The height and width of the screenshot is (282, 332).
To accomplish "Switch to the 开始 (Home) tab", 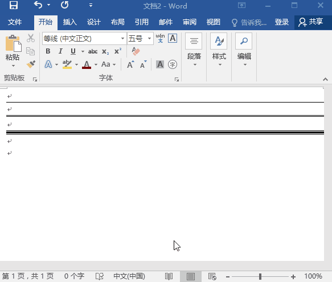I will click(46, 22).
